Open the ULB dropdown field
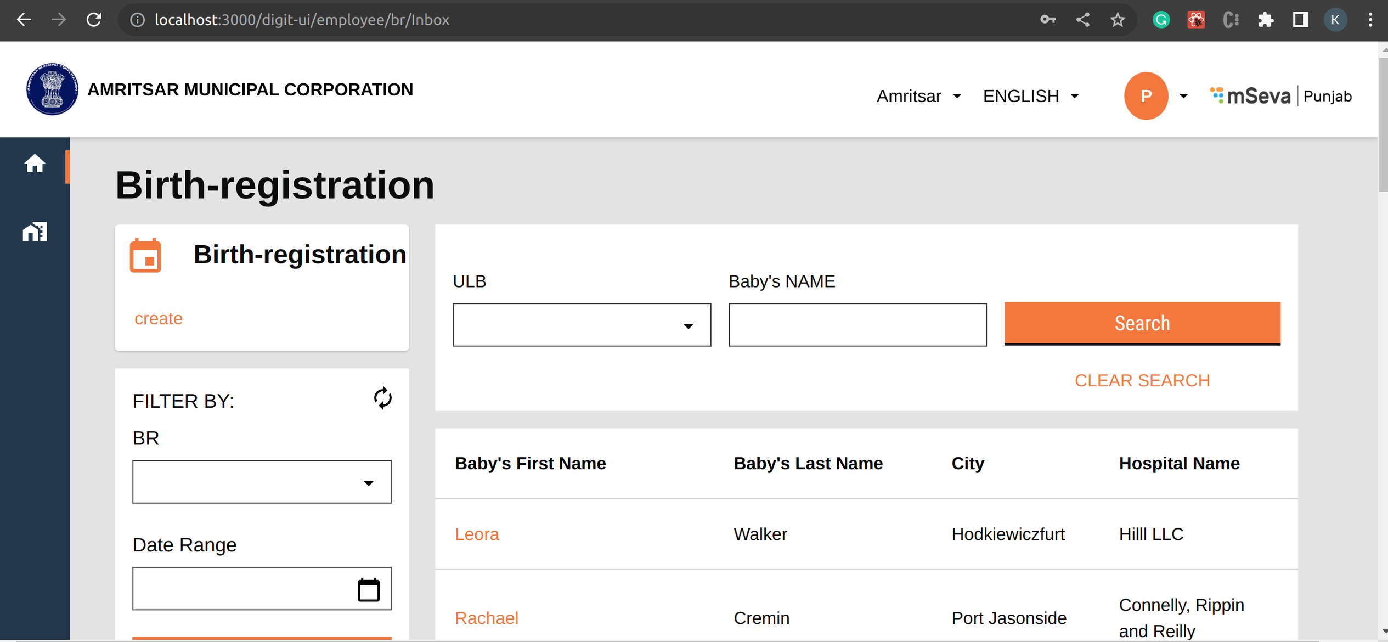This screenshot has height=642, width=1388. click(582, 325)
